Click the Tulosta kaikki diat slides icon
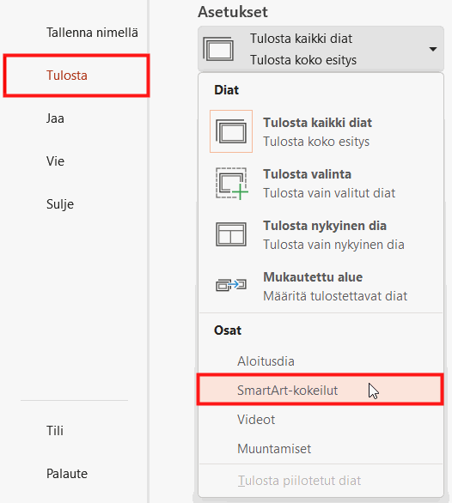This screenshot has height=503, width=452. tap(231, 131)
